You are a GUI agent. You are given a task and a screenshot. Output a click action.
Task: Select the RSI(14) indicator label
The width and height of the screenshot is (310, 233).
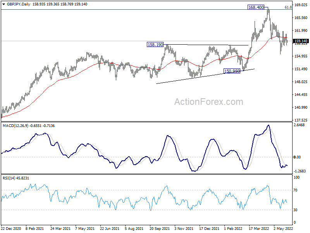pos(9,178)
